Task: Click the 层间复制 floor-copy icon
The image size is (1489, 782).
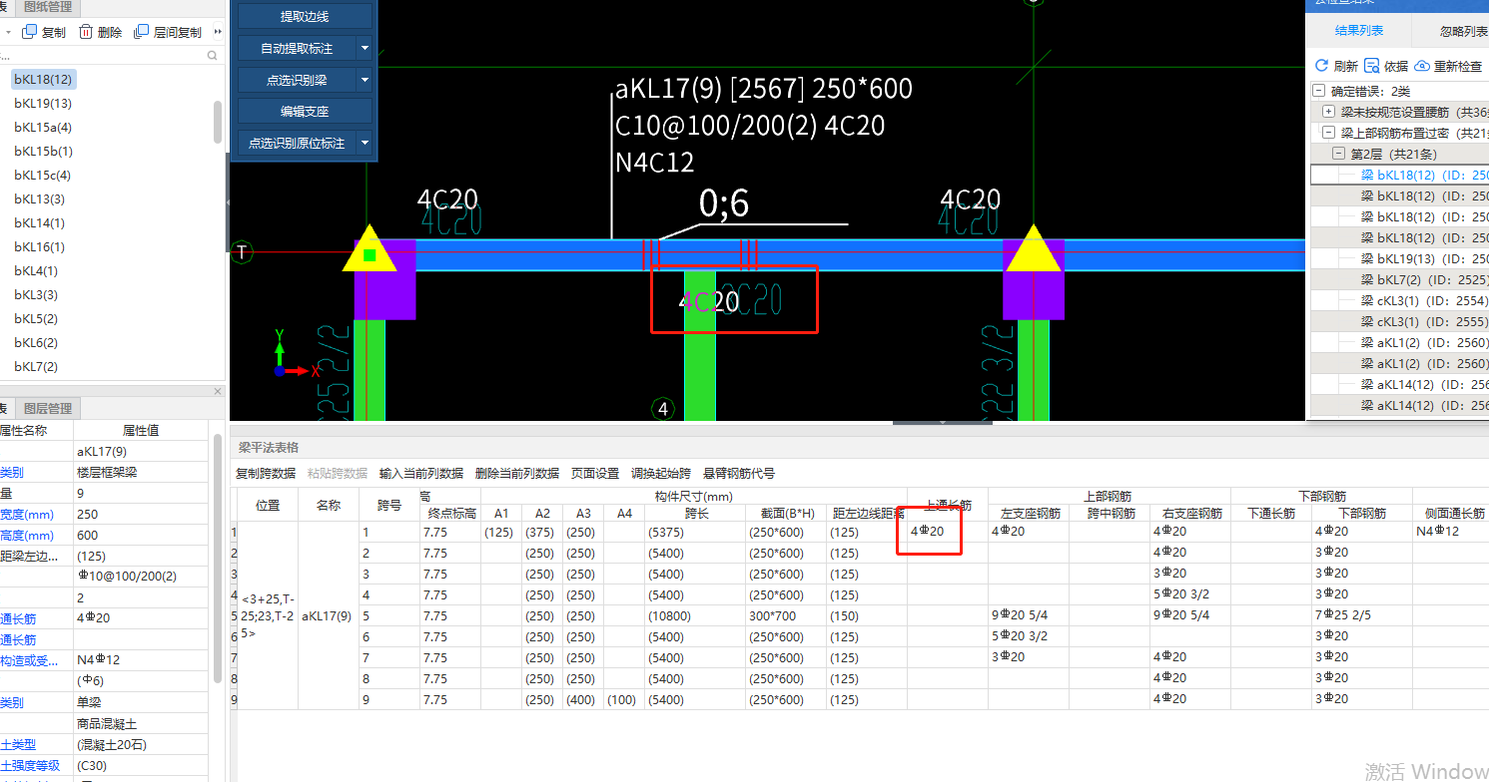Action: click(x=141, y=32)
